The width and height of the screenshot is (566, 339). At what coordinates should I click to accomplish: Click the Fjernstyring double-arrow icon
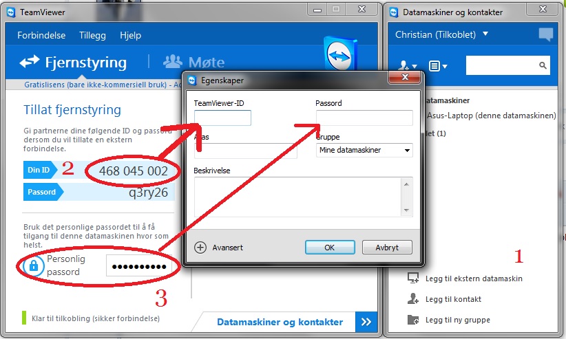click(29, 62)
